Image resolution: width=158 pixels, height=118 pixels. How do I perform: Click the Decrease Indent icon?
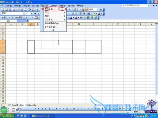pos(81,14)
